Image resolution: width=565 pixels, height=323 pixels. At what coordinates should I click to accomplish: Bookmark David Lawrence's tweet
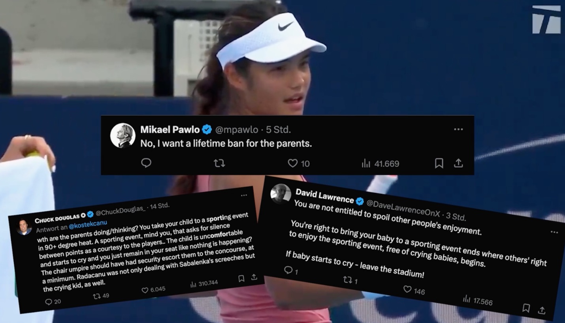[526, 308]
